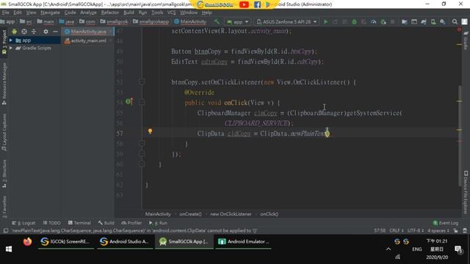This screenshot has height=264, width=470.
Task: Click Collapse All icon in Project panel
Action: [x=34, y=32]
